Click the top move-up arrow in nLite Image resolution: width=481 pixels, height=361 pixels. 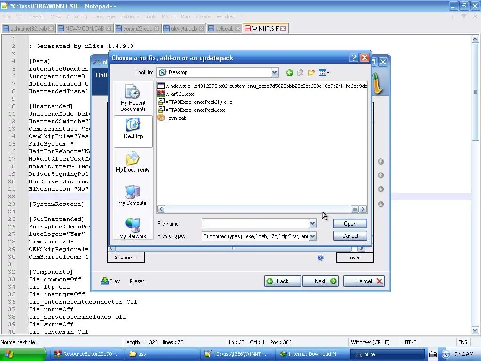(x=380, y=162)
